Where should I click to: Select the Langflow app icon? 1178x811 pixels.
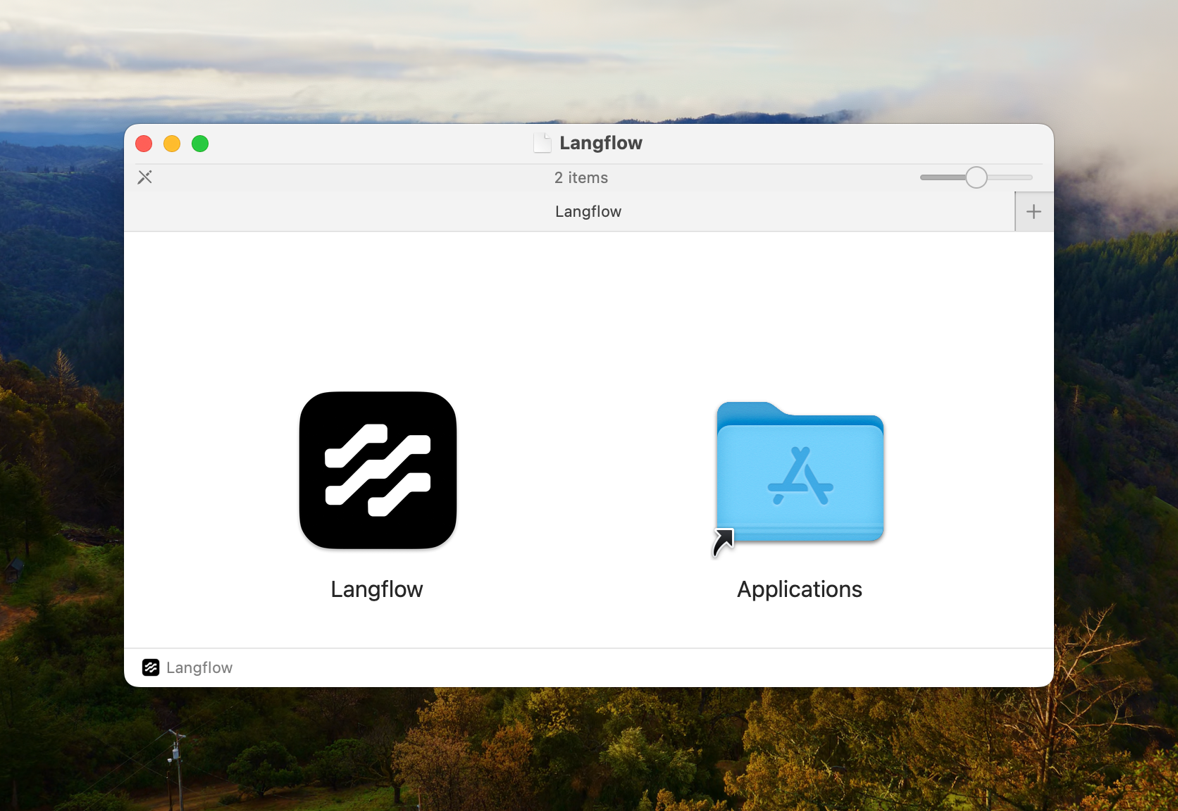378,470
